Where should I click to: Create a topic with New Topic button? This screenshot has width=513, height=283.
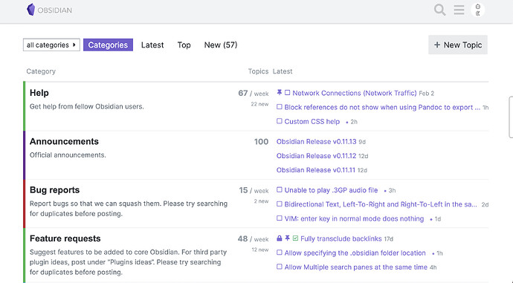(x=458, y=45)
